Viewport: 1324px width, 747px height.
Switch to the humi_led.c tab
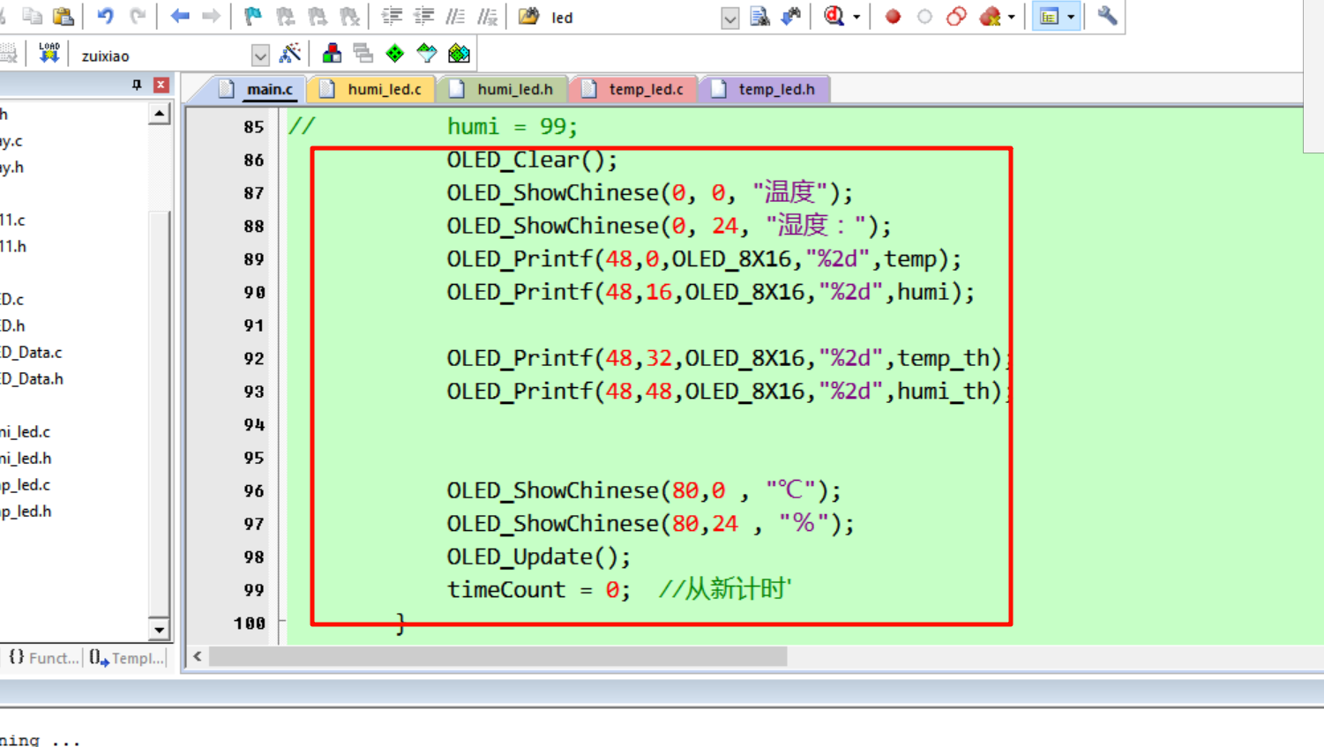374,89
